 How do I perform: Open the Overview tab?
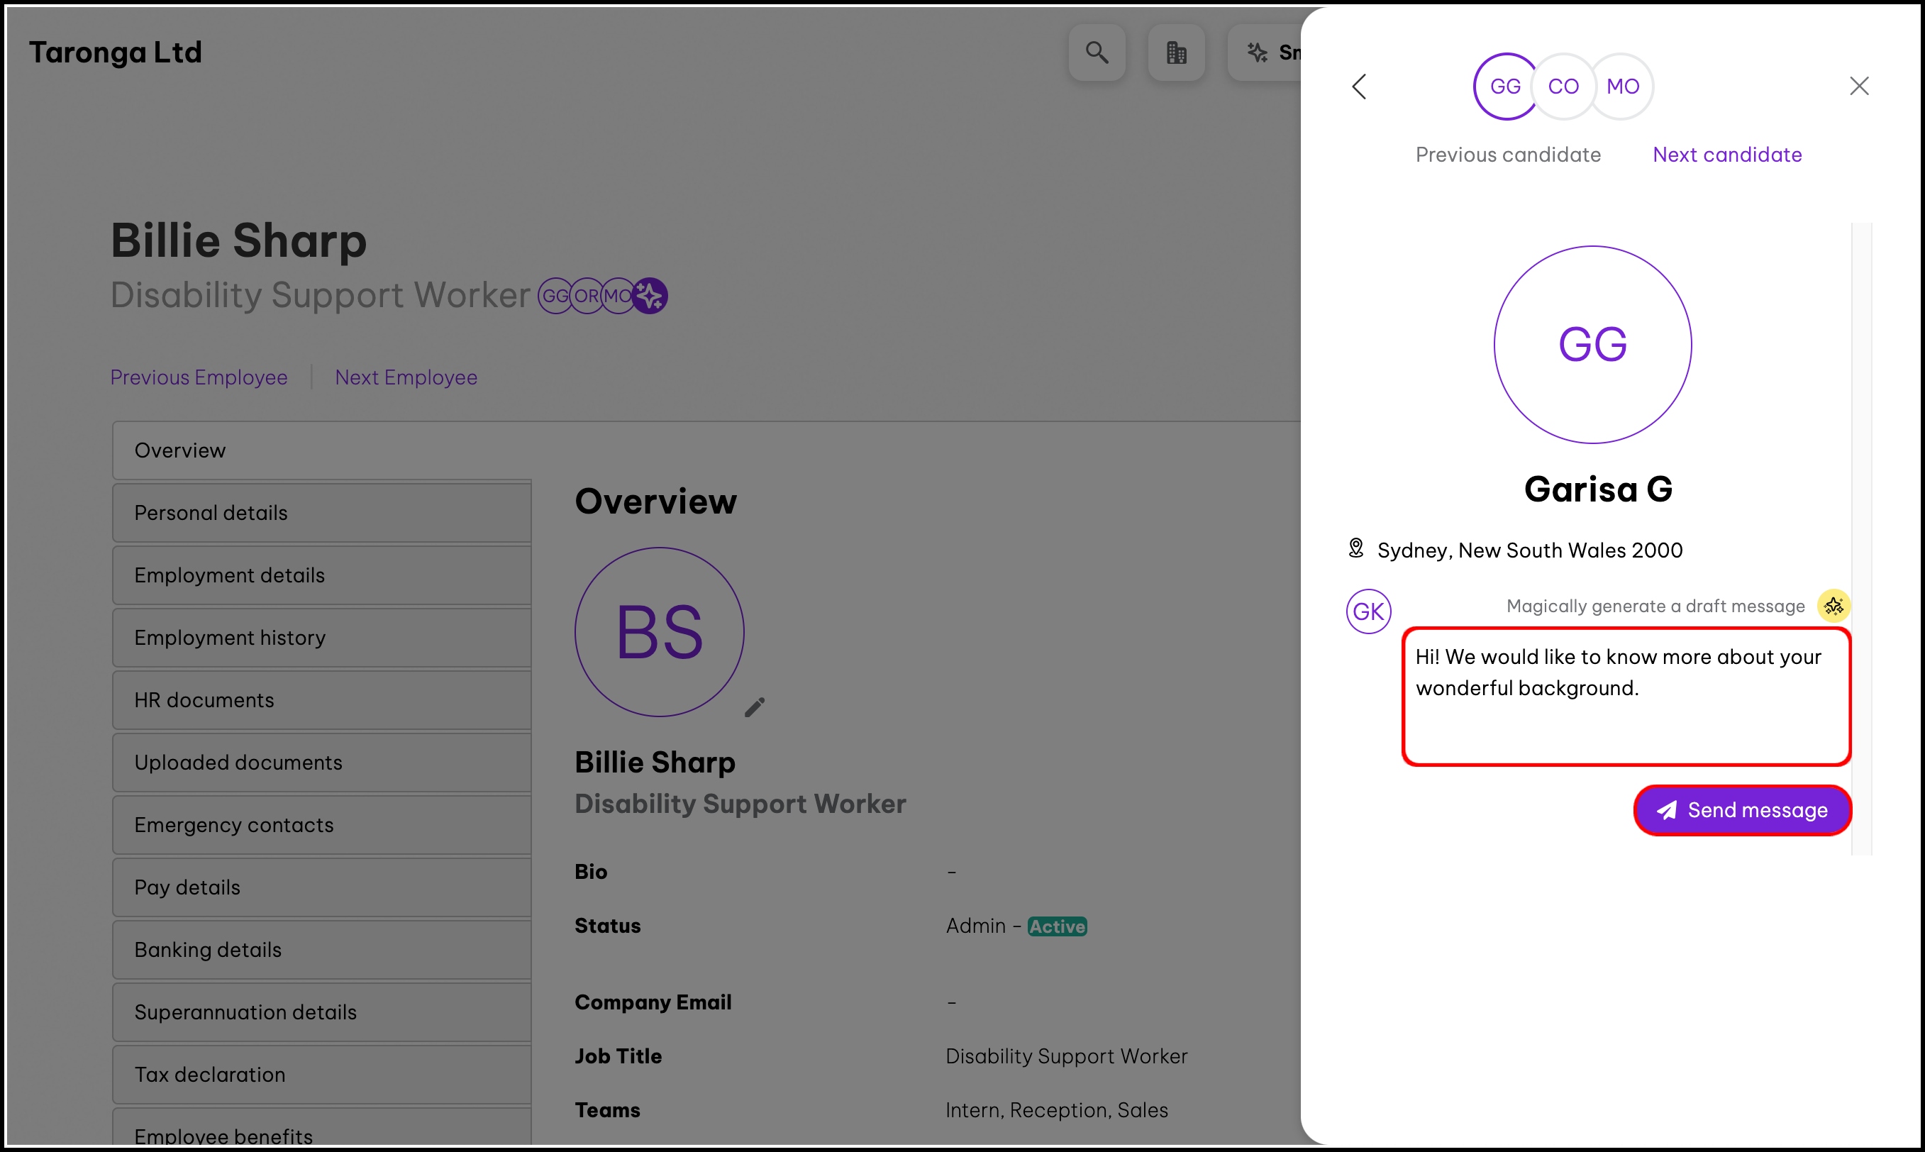(x=321, y=450)
